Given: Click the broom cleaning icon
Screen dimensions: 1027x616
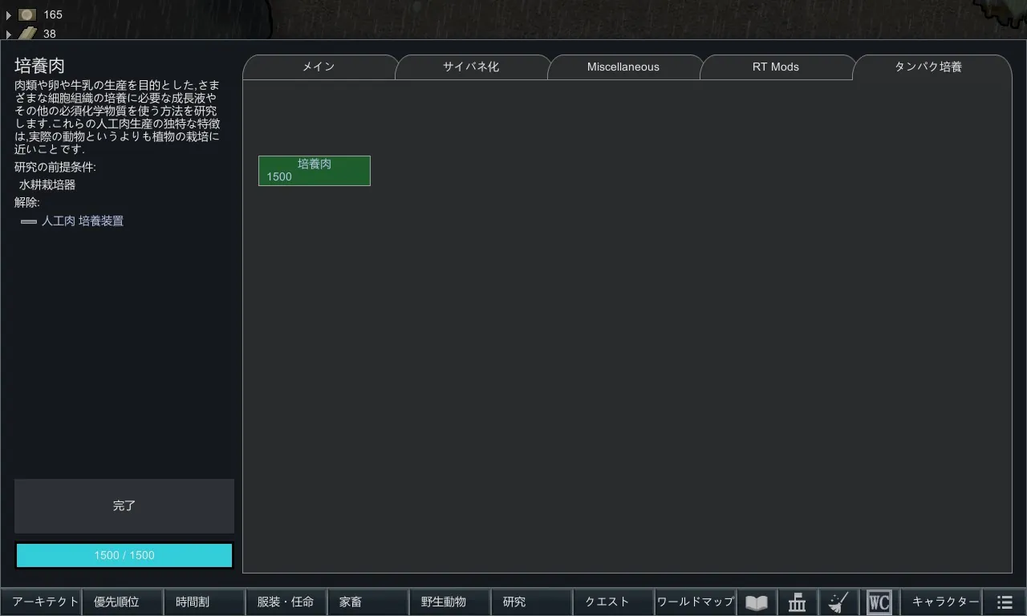Looking at the screenshot, I should pyautogui.click(x=838, y=602).
